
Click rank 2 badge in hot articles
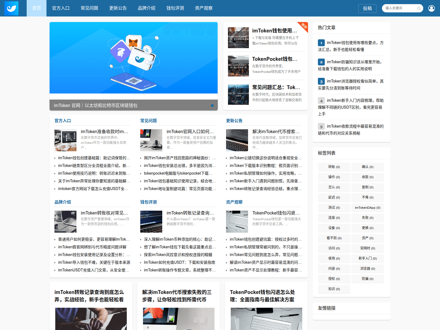[x=321, y=62]
